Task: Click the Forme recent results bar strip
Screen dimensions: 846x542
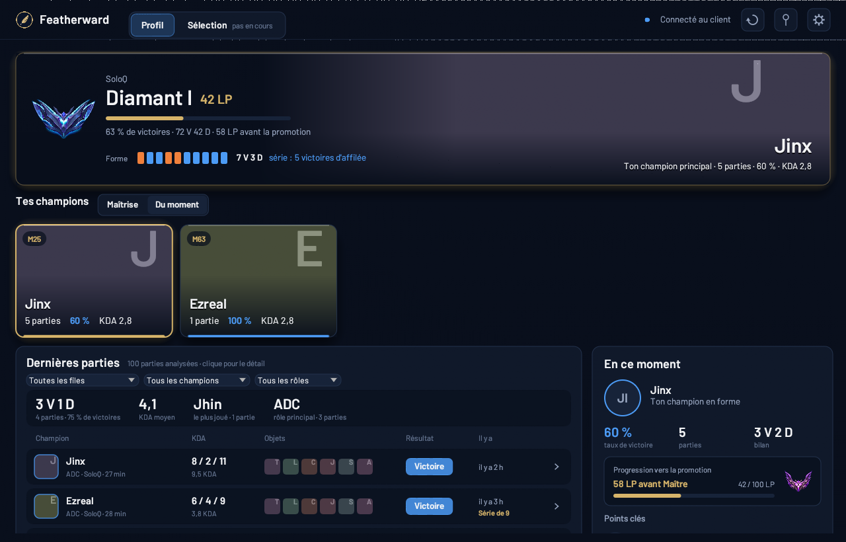Action: (x=182, y=158)
